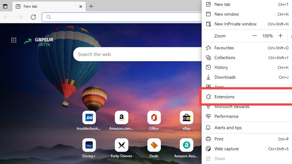The image size is (292, 164).
Task: Open the eBay quick link tile
Action: tap(186, 121)
